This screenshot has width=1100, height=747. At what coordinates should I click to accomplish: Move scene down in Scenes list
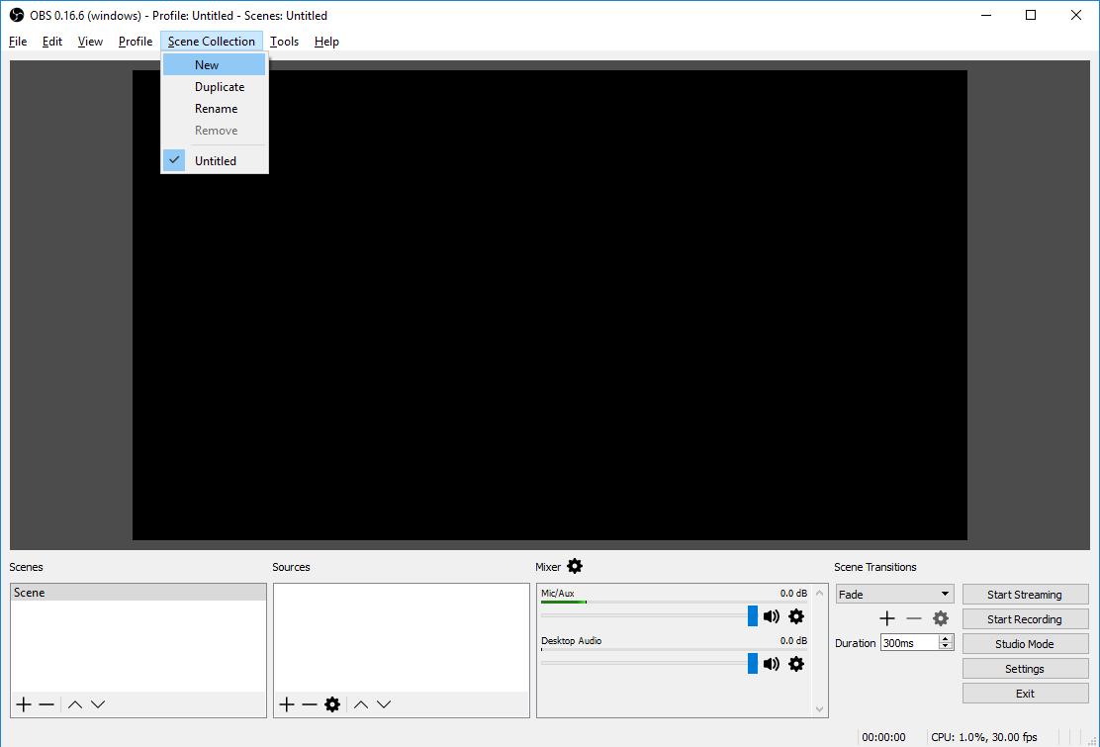point(98,704)
